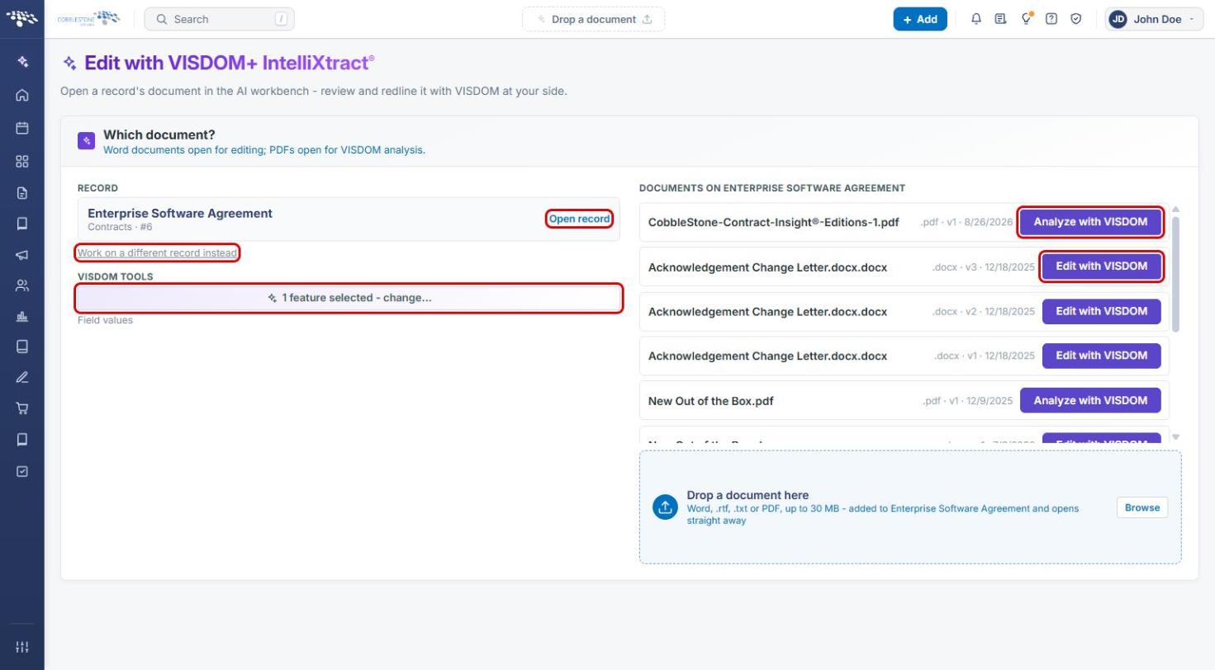Click the 'Enterprise Software Agreement' record title
Image resolution: width=1215 pixels, height=670 pixels.
(180, 213)
